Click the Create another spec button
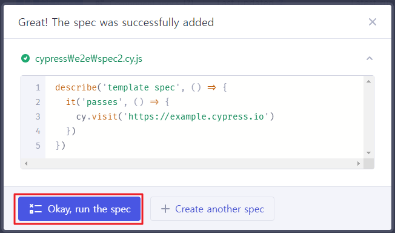 (212, 209)
